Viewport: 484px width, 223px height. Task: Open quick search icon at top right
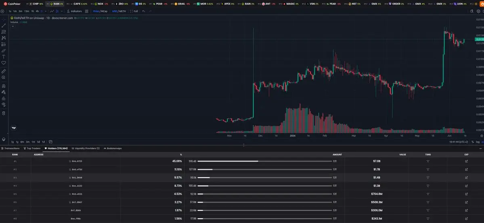(471, 11)
